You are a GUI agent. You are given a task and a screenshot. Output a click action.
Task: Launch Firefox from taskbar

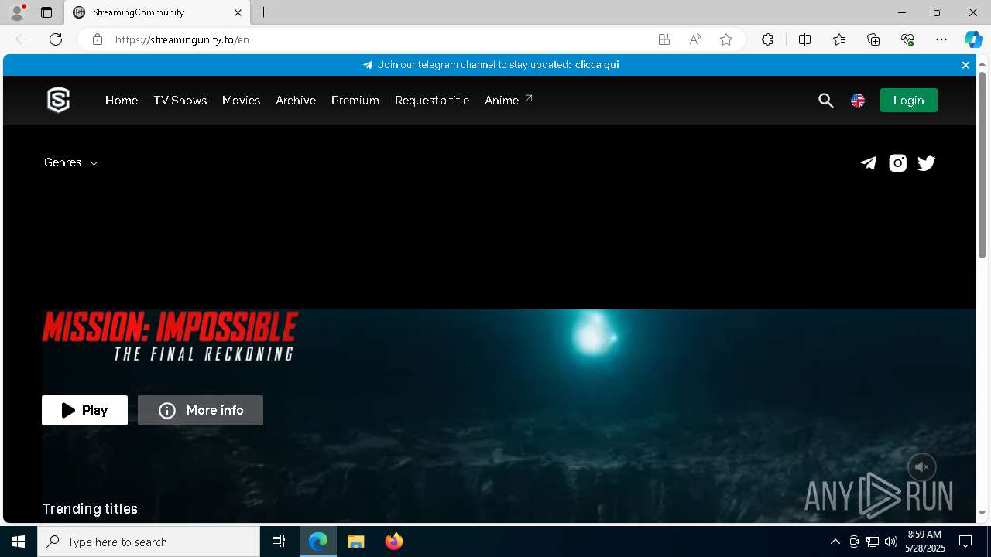tap(394, 542)
